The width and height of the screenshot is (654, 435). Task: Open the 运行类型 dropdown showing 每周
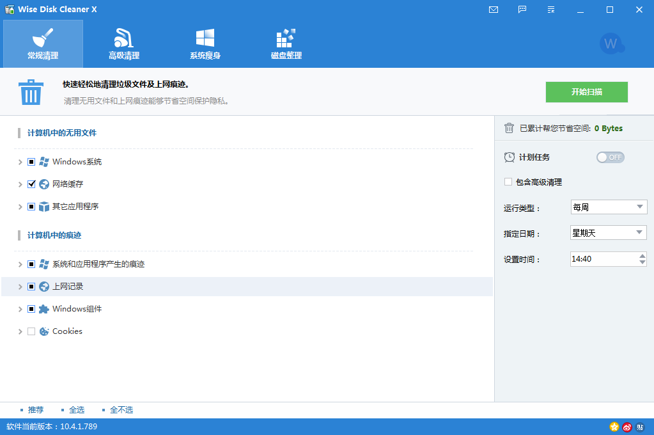(609, 207)
